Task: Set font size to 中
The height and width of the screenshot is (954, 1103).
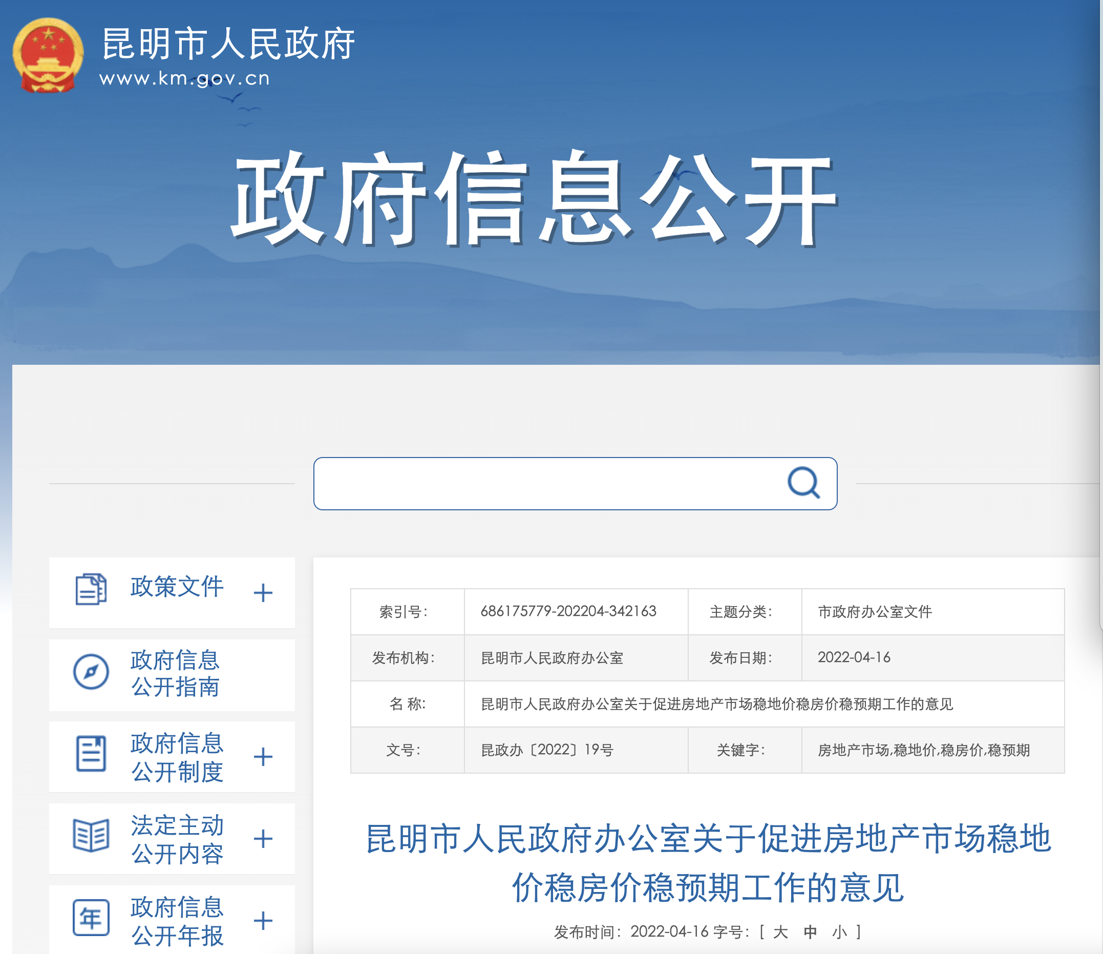Action: [x=810, y=932]
